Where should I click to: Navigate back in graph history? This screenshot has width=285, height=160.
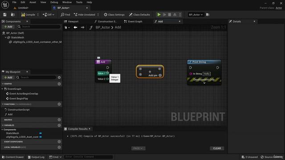click(x=75, y=28)
